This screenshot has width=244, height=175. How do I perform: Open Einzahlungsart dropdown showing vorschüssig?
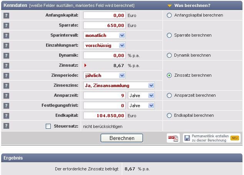click(105, 45)
